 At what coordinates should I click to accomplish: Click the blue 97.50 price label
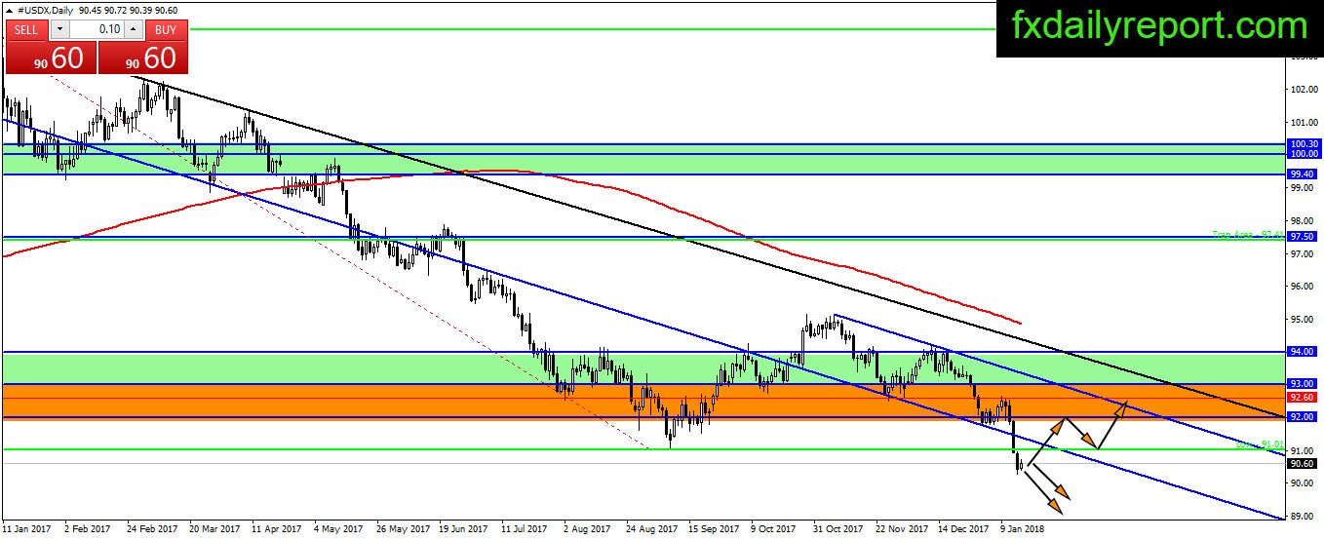click(x=1304, y=237)
